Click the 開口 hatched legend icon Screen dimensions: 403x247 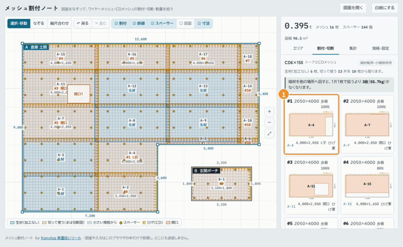[x=168, y=223]
